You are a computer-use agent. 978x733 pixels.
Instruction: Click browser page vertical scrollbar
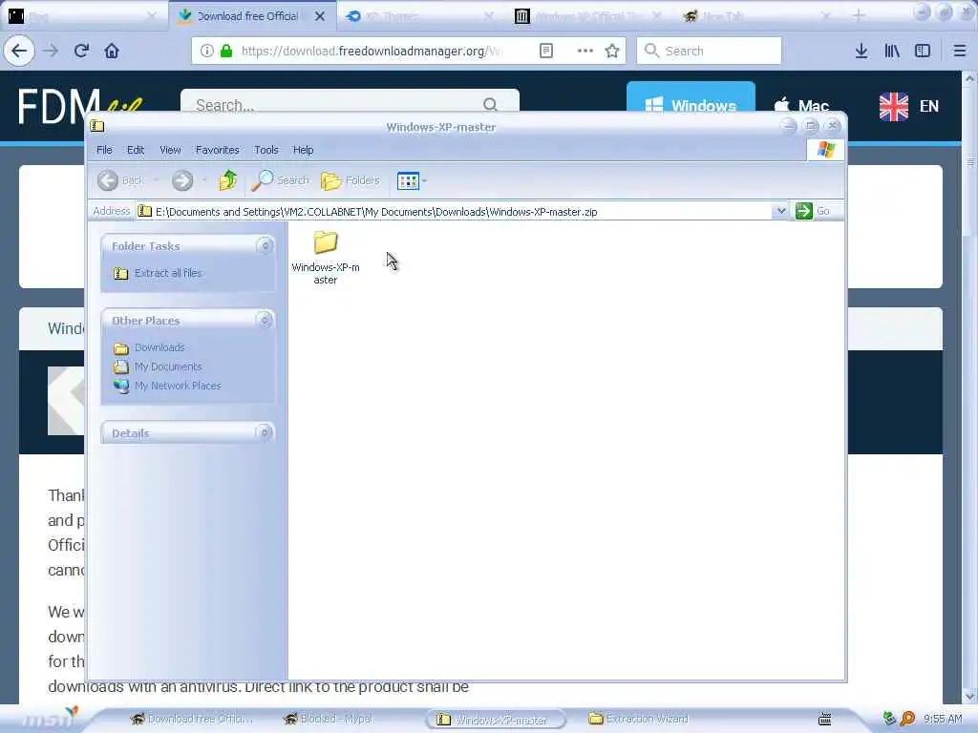coord(968,387)
